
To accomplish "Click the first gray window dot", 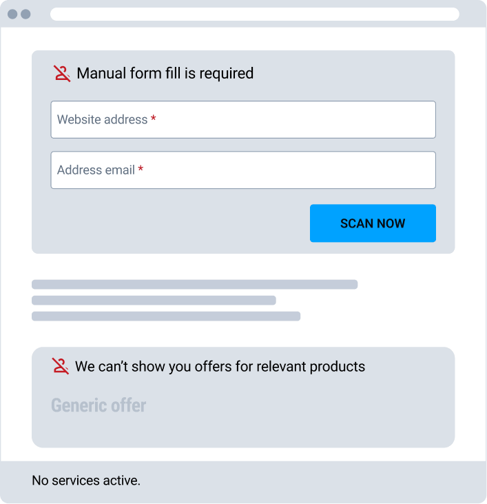I will click(x=12, y=14).
